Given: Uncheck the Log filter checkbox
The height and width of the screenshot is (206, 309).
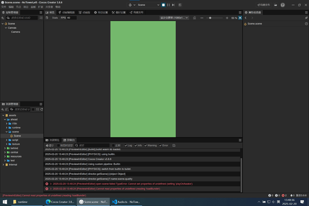Looking at the screenshot, I should point(126,146).
